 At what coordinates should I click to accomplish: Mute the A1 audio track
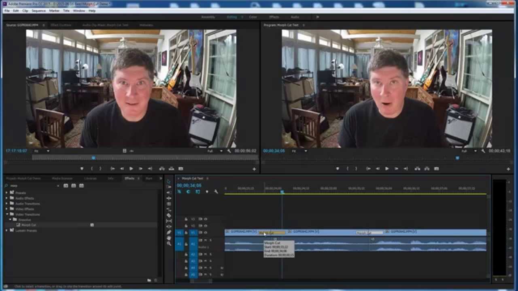coord(206,240)
